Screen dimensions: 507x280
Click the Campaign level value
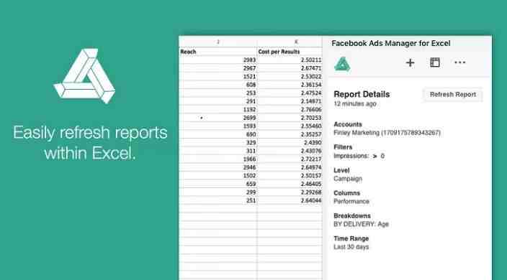pyautogui.click(x=348, y=179)
